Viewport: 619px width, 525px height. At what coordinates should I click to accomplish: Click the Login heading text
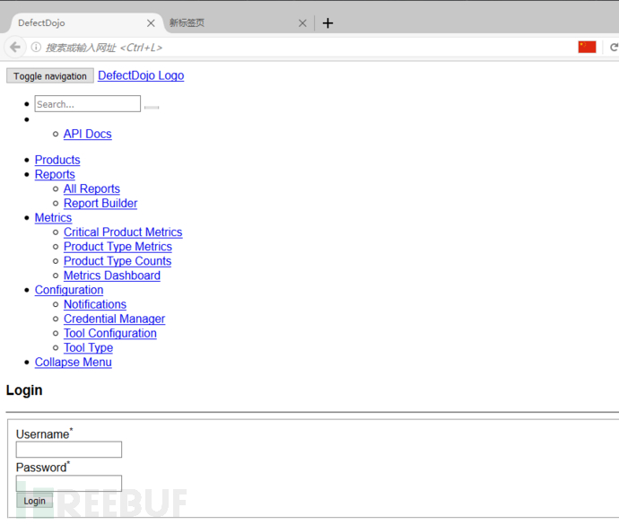click(x=24, y=390)
